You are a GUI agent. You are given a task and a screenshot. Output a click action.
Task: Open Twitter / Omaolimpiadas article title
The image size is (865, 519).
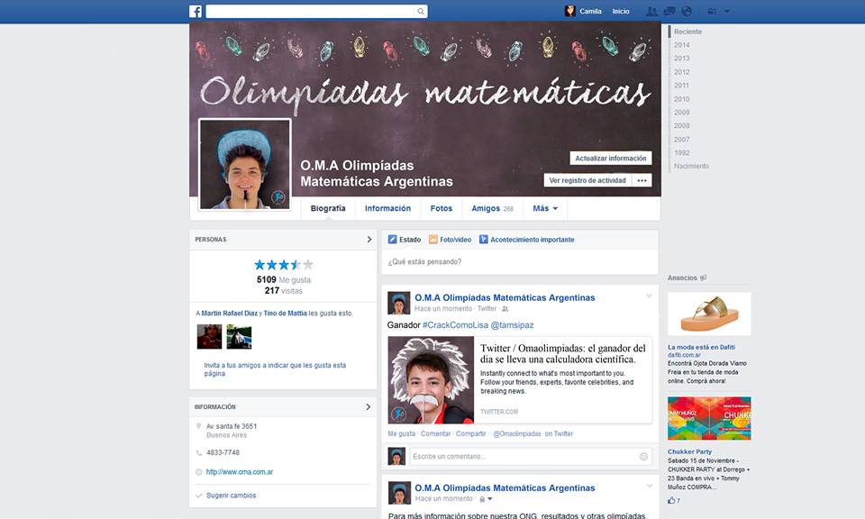point(562,353)
